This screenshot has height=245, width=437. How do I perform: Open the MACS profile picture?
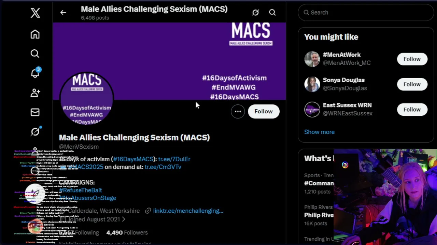point(86,98)
